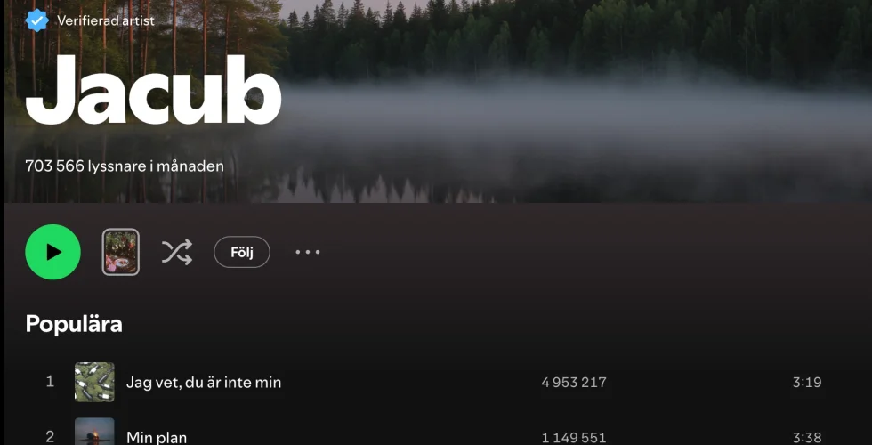Click the Verifierad artist label
This screenshot has width=872, height=445.
point(106,21)
